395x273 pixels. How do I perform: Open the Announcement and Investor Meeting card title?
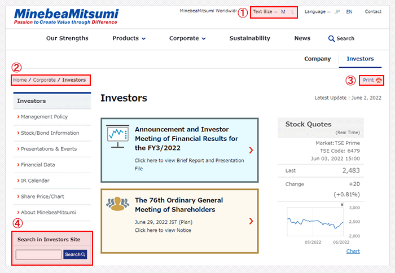(186, 139)
